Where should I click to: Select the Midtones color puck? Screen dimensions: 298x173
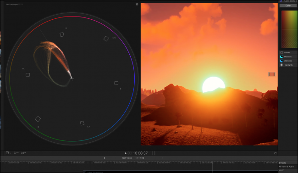(x=281, y=61)
